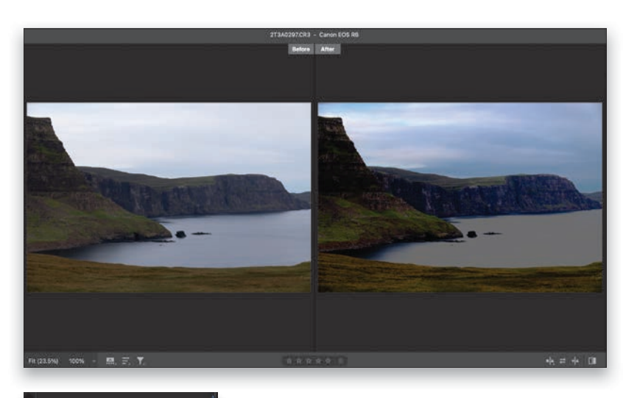Click the color label box after stars
Viewport: 623px width, 398px height.
click(342, 361)
